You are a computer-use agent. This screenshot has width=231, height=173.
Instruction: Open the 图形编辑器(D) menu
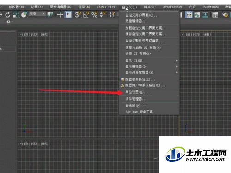[61, 7]
